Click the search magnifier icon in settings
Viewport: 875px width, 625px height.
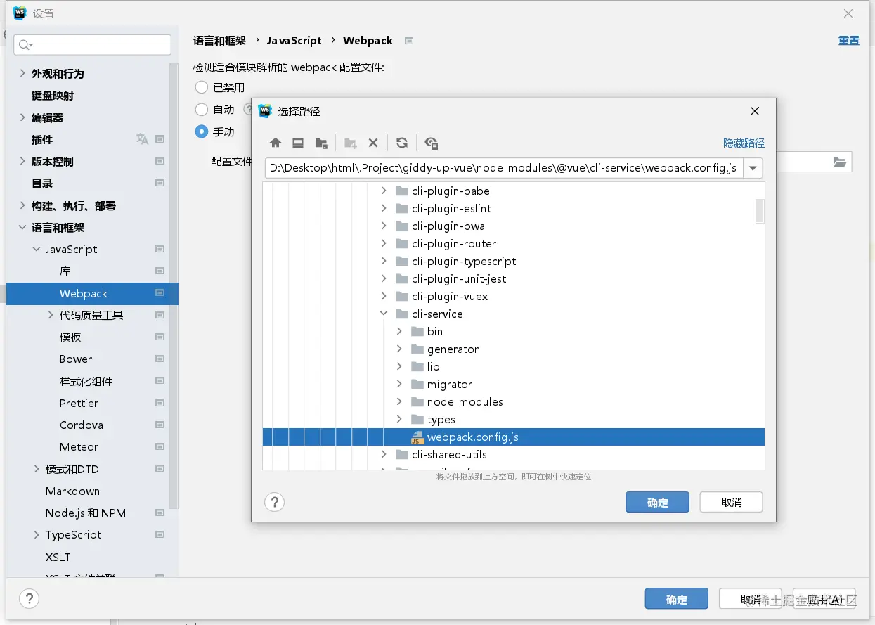coord(25,45)
